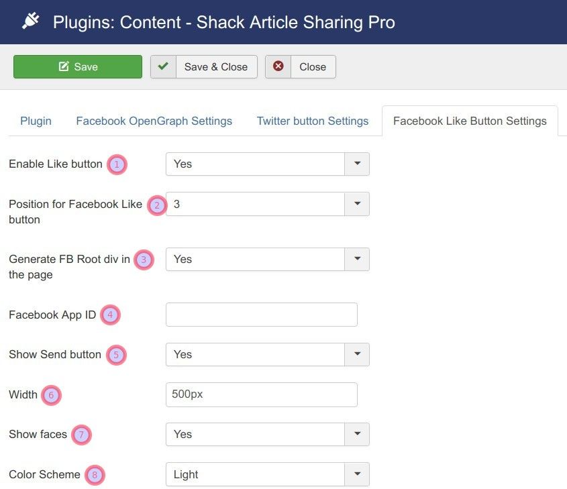
Task: Expand the Show faces dropdown
Action: (357, 434)
